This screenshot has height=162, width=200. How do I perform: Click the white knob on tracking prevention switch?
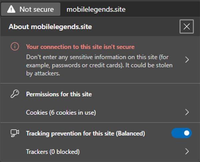(187, 133)
